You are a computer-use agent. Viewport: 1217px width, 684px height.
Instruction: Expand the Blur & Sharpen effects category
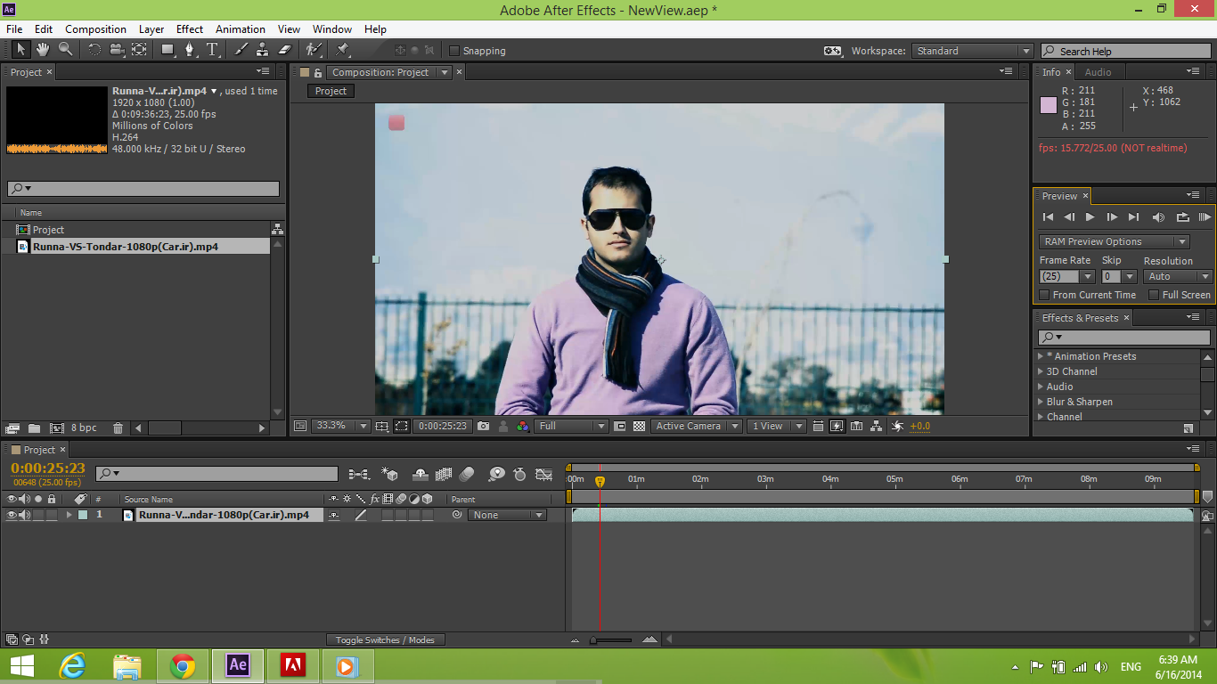(x=1041, y=402)
